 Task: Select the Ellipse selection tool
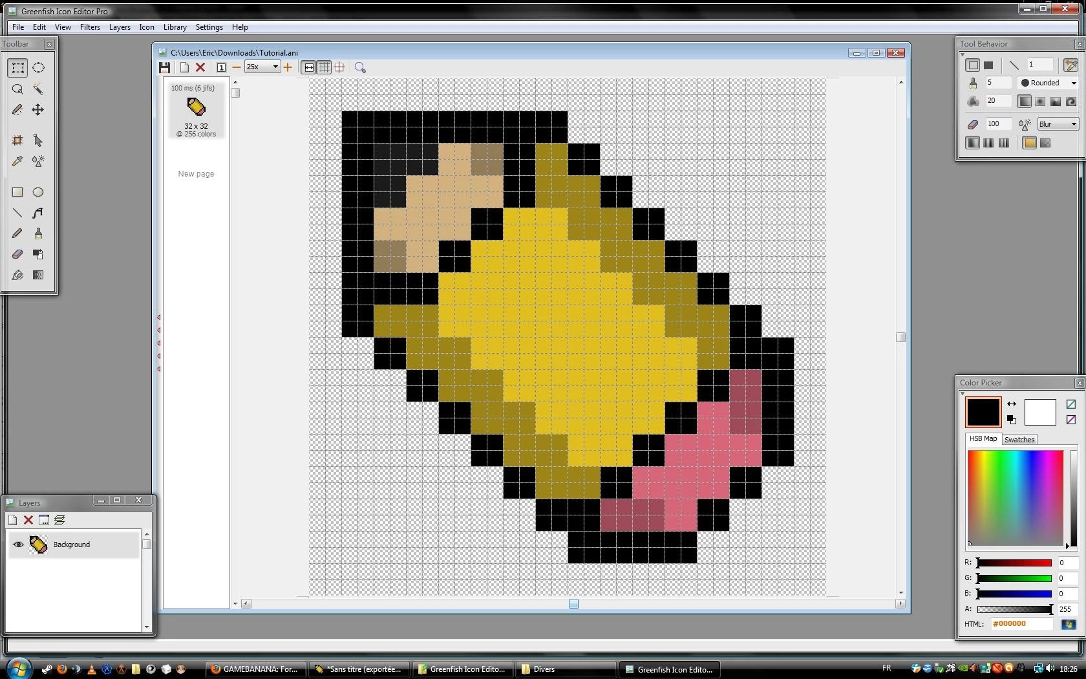pyautogui.click(x=38, y=68)
